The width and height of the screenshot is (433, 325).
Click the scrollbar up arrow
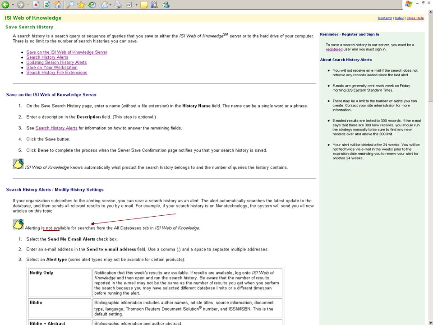pos(430,12)
